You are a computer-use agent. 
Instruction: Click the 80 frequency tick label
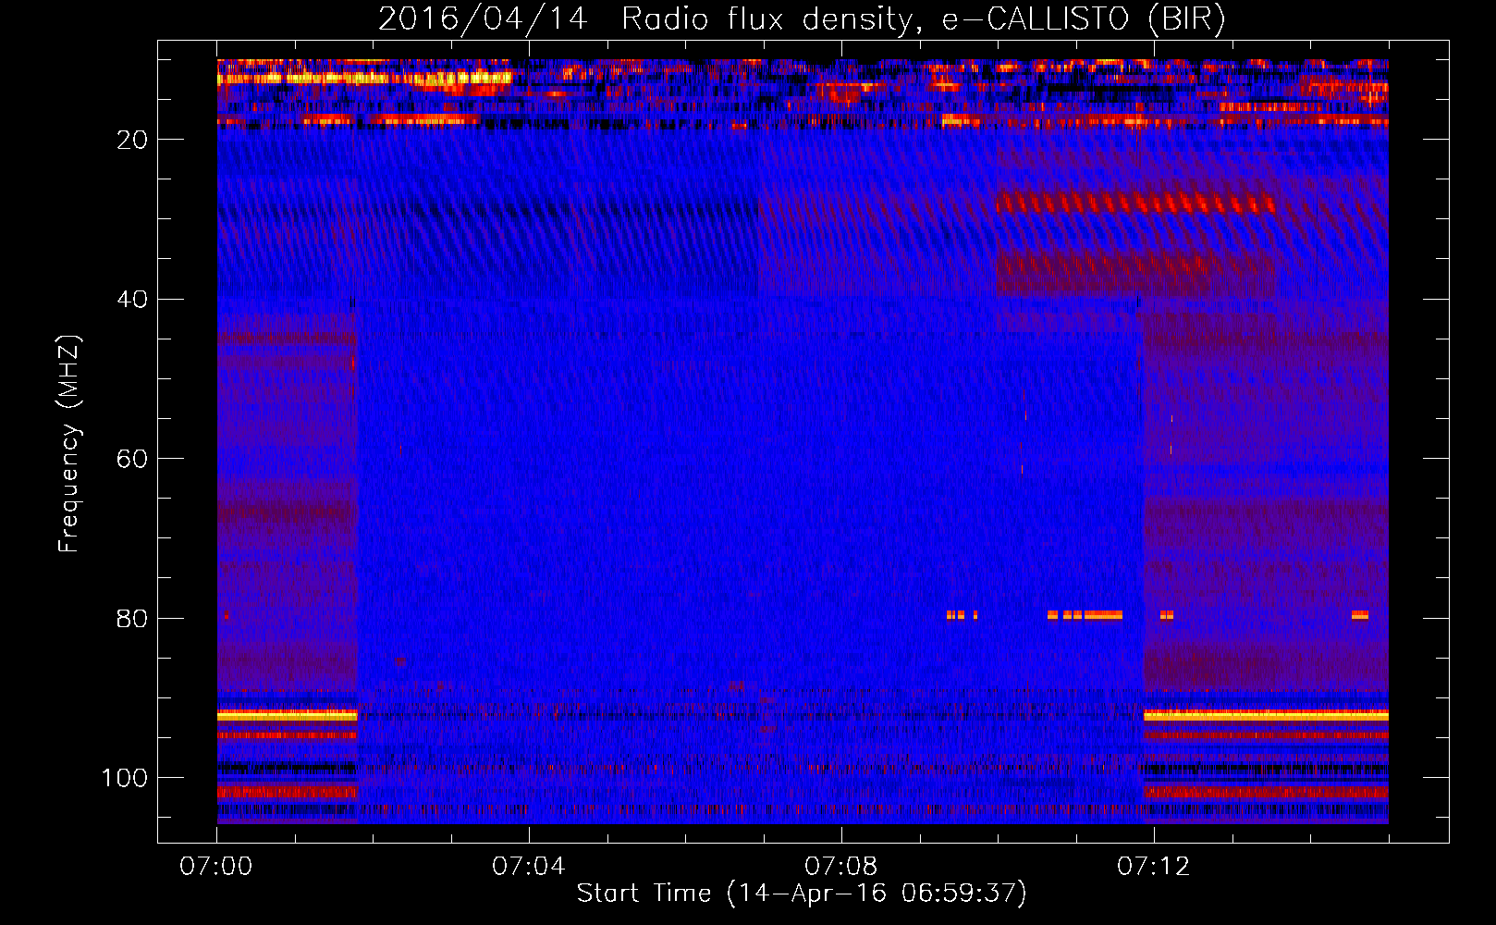(132, 619)
